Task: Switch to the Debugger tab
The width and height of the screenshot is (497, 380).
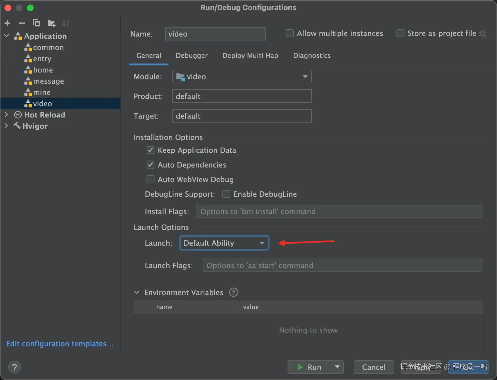Action: click(x=192, y=56)
